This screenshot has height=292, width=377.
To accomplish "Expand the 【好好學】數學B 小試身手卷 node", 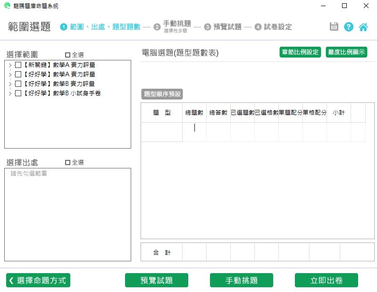I will click(x=10, y=93).
